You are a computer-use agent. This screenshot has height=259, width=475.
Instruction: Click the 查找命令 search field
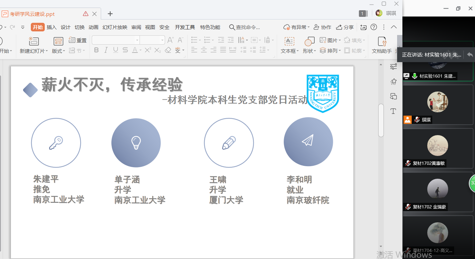pyautogui.click(x=247, y=27)
